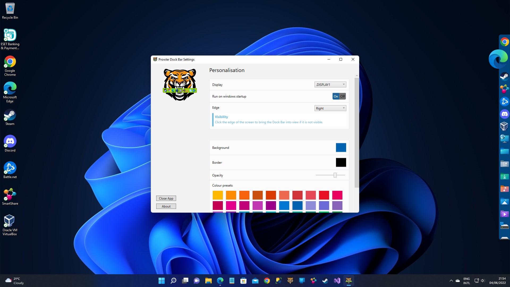This screenshot has height=287, width=510.
Task: Open Chrome from the right dock bar
Action: coord(504,42)
